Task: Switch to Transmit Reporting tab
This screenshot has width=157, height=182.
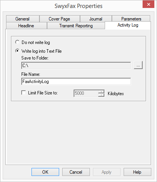Action: click(76, 26)
